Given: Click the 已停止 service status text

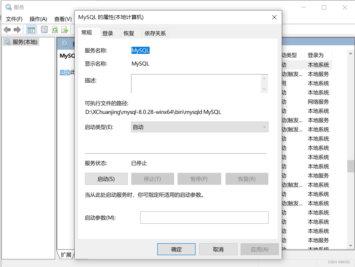Looking at the screenshot, I should (139, 163).
